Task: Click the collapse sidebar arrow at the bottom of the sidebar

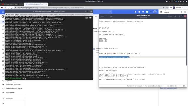Action: point(3,103)
